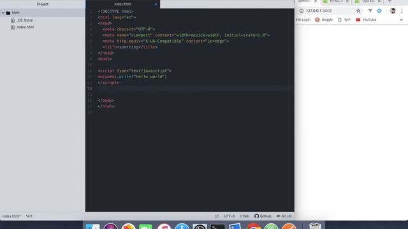The height and width of the screenshot is (229, 408).
Task: Click the blue circular extension icon
Action: [x=379, y=11]
